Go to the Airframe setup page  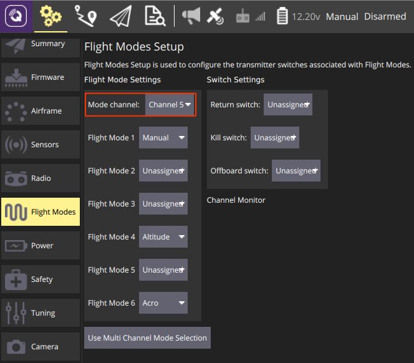pyautogui.click(x=41, y=111)
